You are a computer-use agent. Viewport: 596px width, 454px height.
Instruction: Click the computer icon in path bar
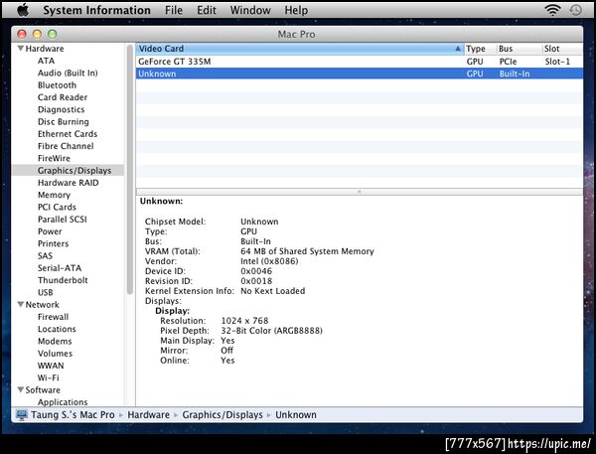coord(22,415)
